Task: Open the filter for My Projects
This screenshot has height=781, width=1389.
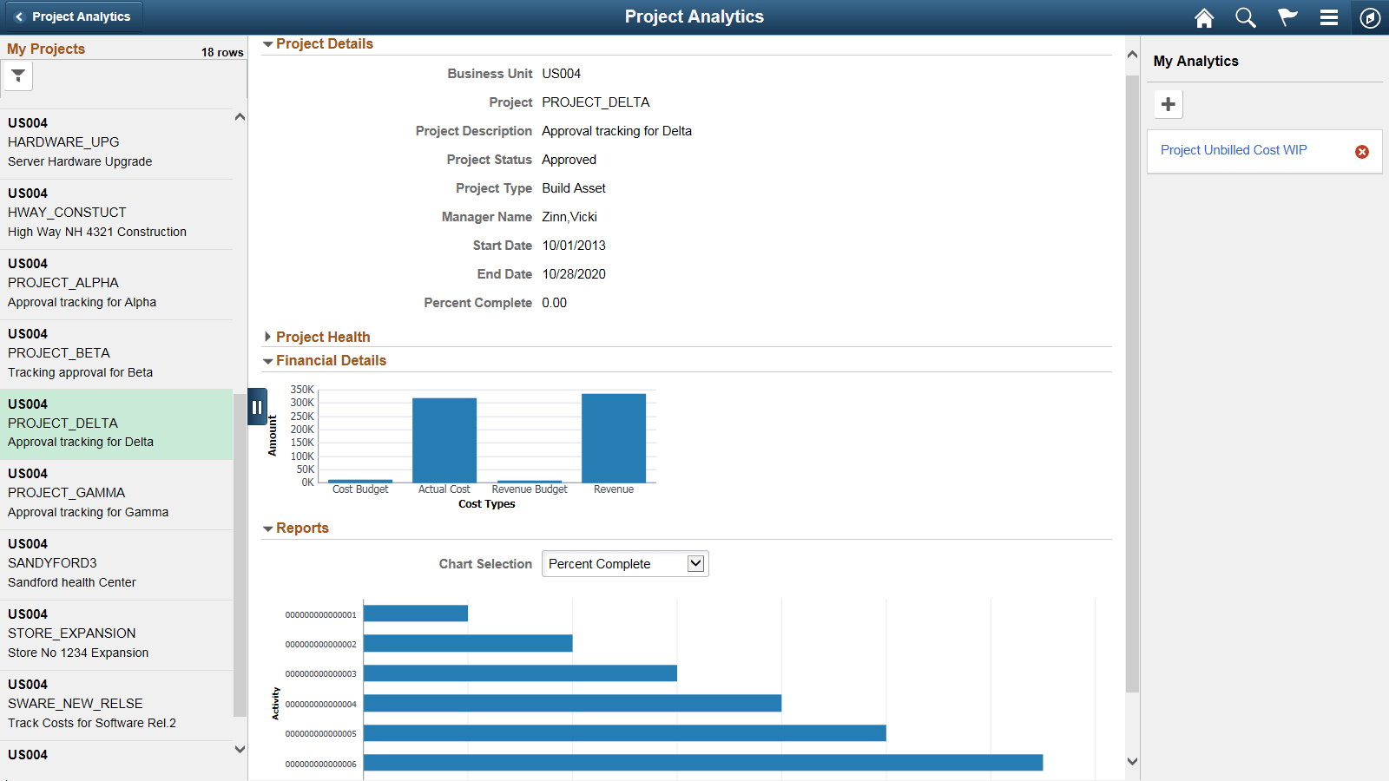Action: point(17,75)
